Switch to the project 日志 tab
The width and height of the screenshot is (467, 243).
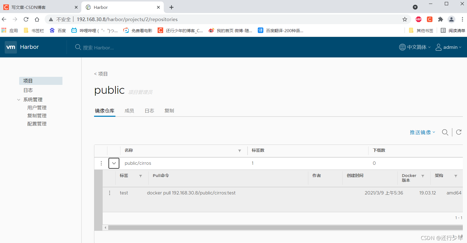(149, 111)
